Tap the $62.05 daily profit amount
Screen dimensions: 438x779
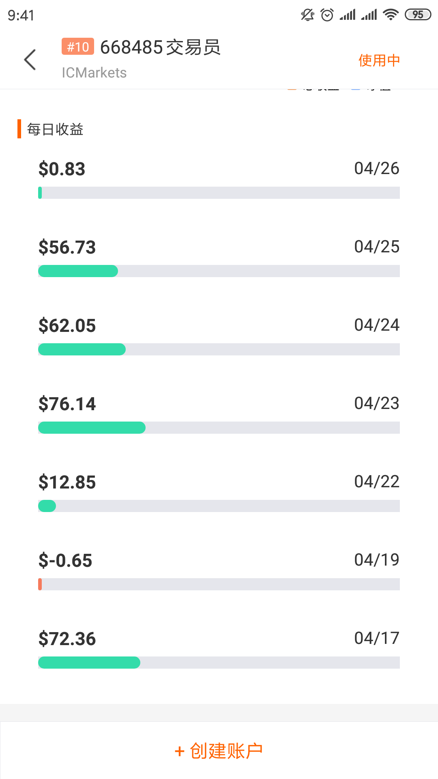click(x=67, y=325)
